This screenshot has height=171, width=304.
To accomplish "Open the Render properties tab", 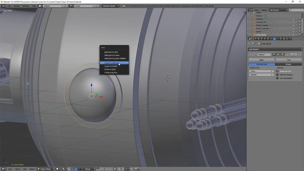I will pyautogui.click(x=255, y=38).
